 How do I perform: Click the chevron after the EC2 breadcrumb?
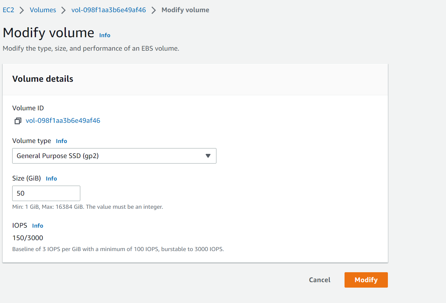click(21, 10)
